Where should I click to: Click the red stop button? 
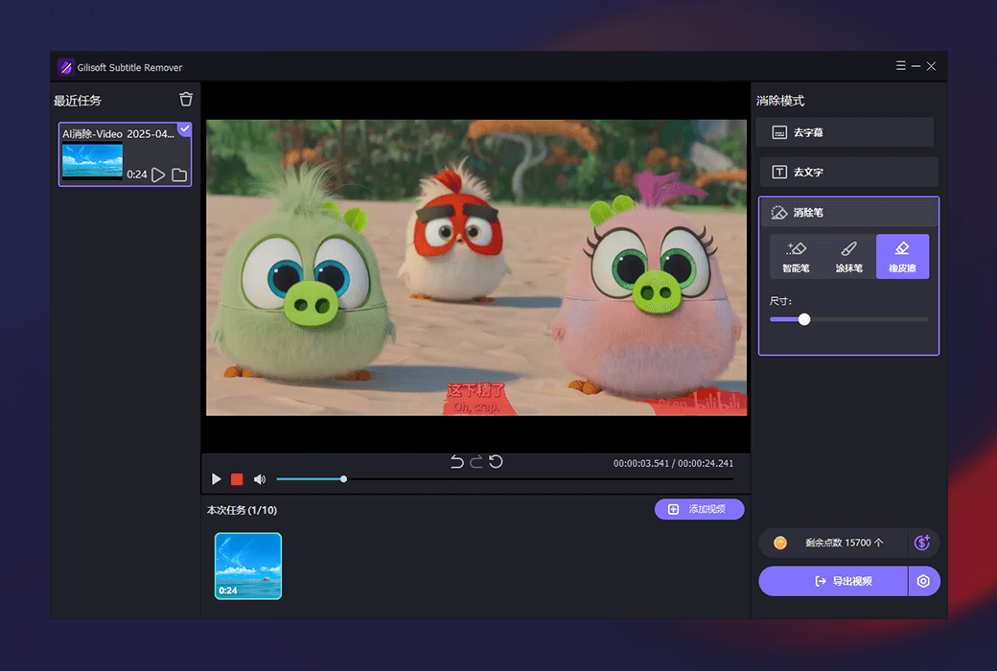pos(237,479)
